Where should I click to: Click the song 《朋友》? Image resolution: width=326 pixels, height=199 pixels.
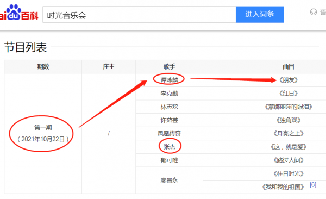click(x=289, y=80)
